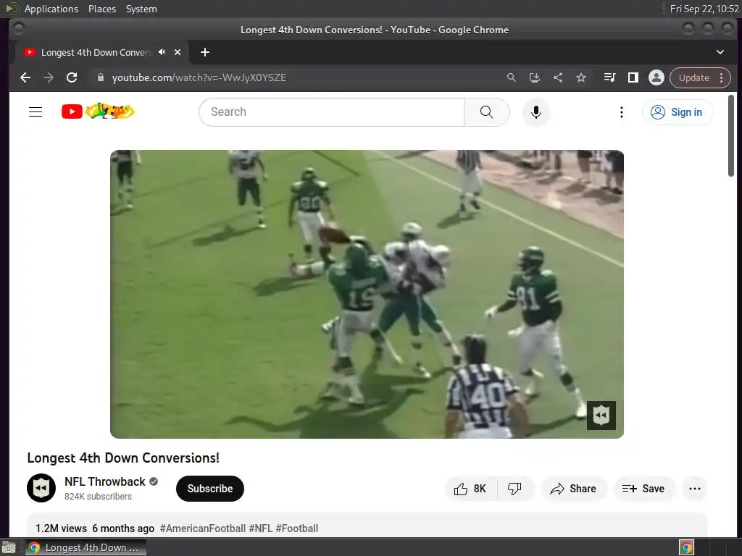Click 824K subscribers text

click(x=98, y=496)
